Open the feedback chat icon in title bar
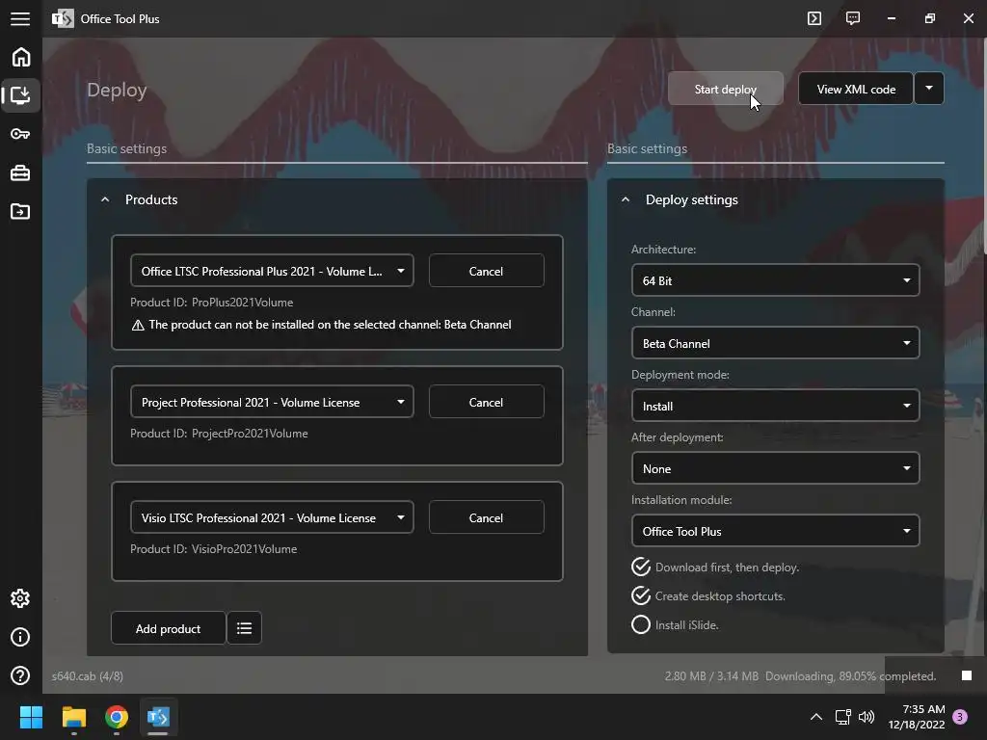987x740 pixels. click(853, 18)
